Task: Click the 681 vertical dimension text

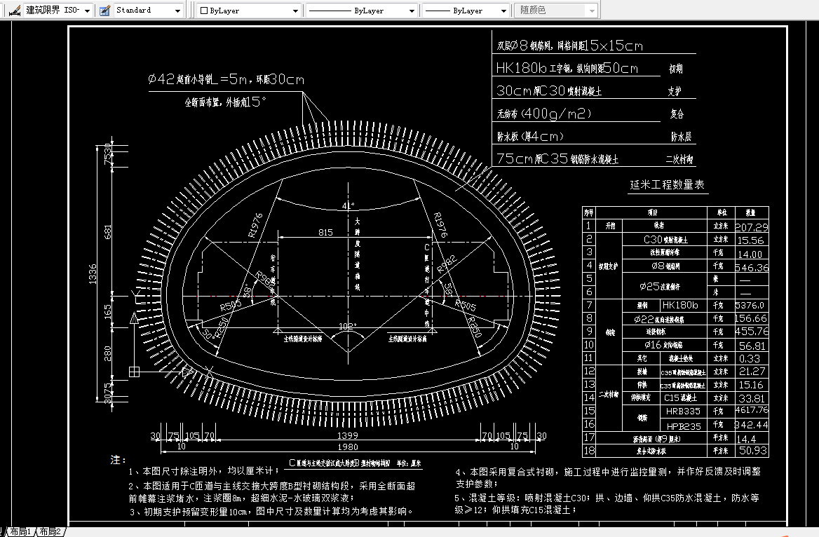Action: tap(107, 232)
